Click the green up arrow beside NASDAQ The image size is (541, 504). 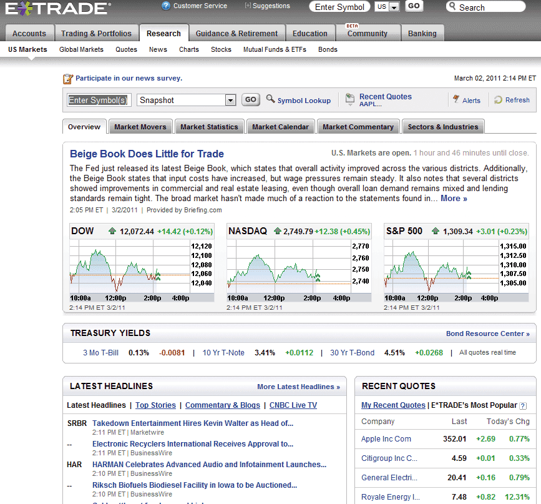click(278, 230)
